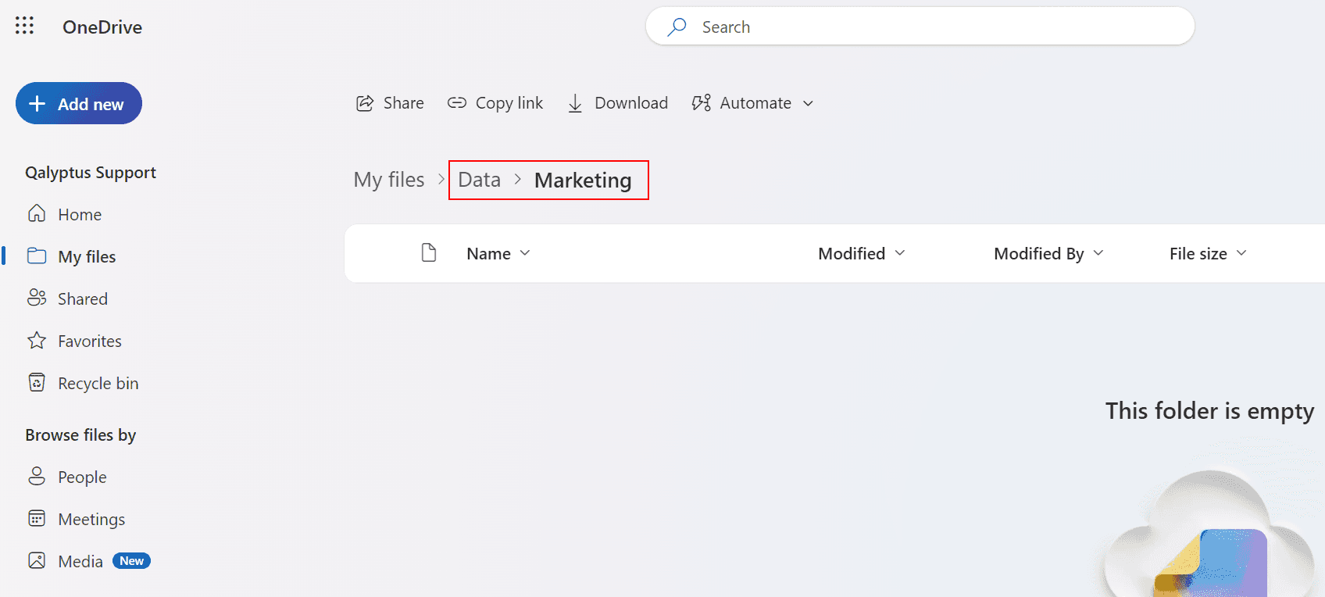Click the plus icon in Add new

click(37, 103)
